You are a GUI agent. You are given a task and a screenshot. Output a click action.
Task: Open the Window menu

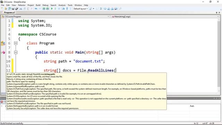(78, 5)
